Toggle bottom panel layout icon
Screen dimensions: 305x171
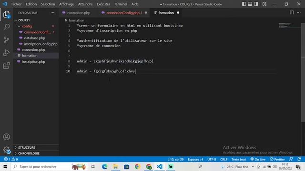[250, 4]
